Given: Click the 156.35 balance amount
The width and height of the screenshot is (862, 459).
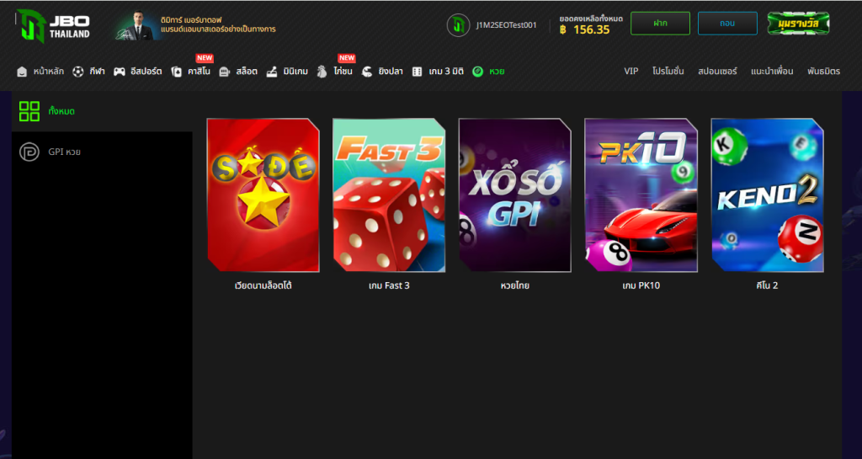Looking at the screenshot, I should pyautogui.click(x=592, y=29).
